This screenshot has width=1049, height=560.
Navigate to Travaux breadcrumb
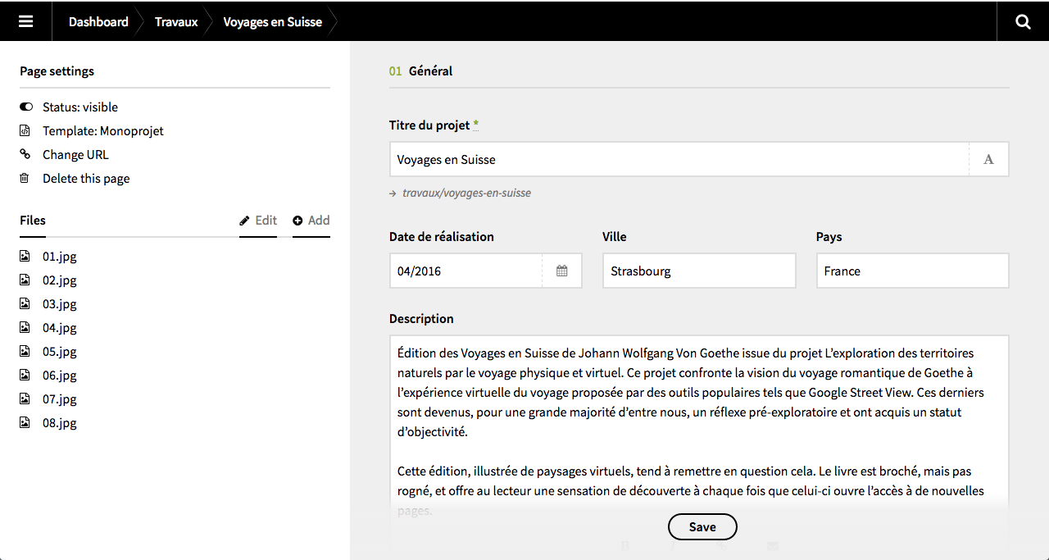176,21
